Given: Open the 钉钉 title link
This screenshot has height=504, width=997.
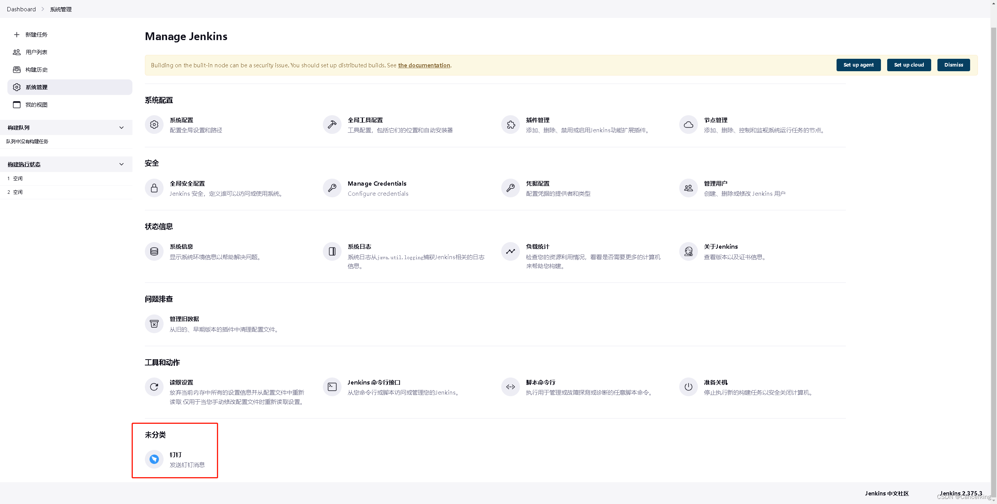Looking at the screenshot, I should [x=176, y=455].
